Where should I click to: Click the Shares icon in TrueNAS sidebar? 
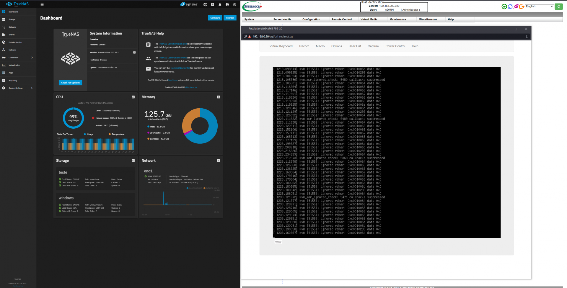click(4, 35)
